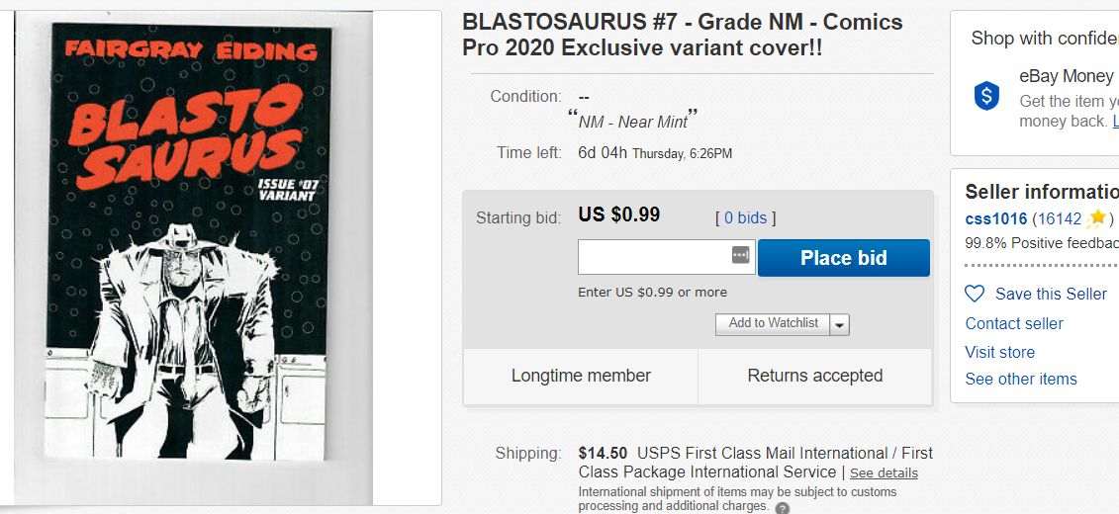The image size is (1119, 514).
Task: Click the help icon after additional charges
Action: pos(783,508)
